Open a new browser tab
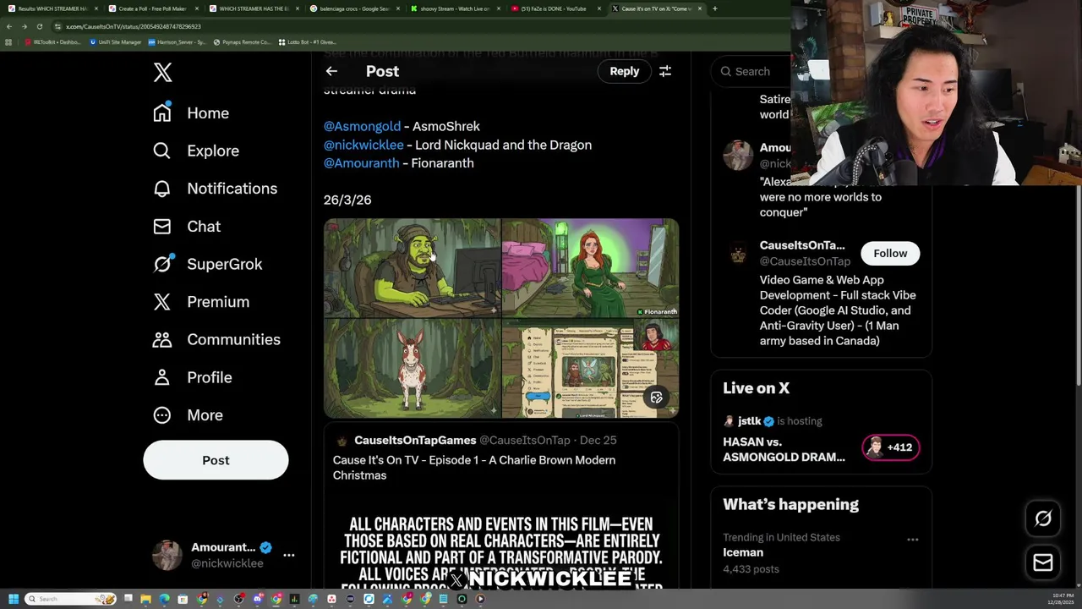This screenshot has height=609, width=1082. [714, 8]
